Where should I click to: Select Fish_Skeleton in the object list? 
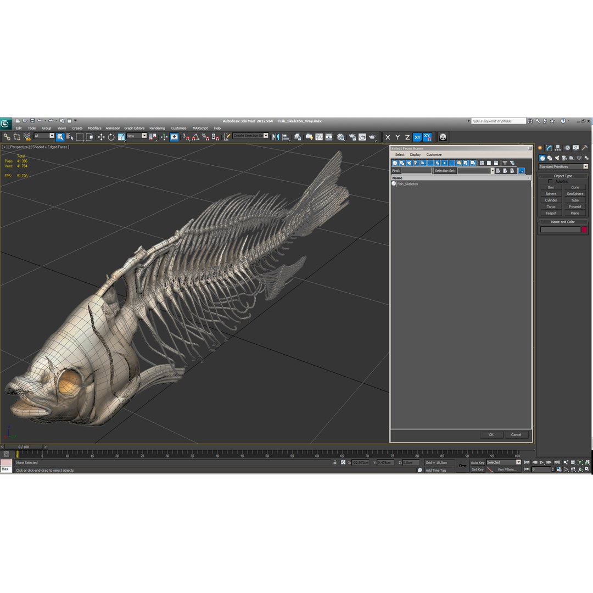click(x=407, y=184)
